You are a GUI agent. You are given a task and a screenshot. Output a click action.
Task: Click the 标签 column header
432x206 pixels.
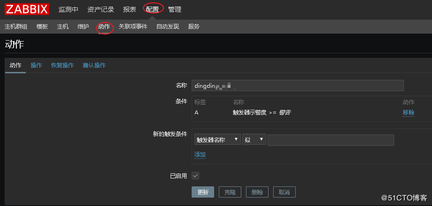coord(200,102)
